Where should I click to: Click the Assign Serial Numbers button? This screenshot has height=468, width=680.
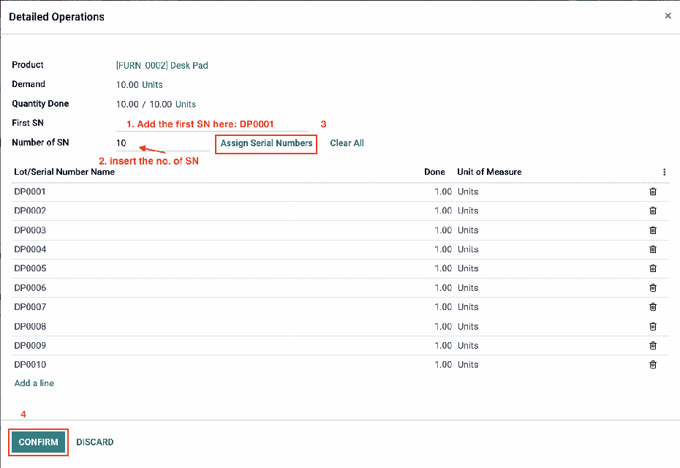pos(265,143)
